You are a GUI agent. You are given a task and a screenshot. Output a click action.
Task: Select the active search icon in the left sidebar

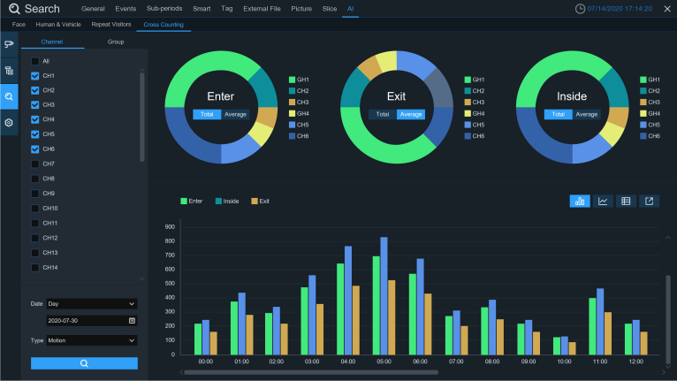[x=9, y=96]
